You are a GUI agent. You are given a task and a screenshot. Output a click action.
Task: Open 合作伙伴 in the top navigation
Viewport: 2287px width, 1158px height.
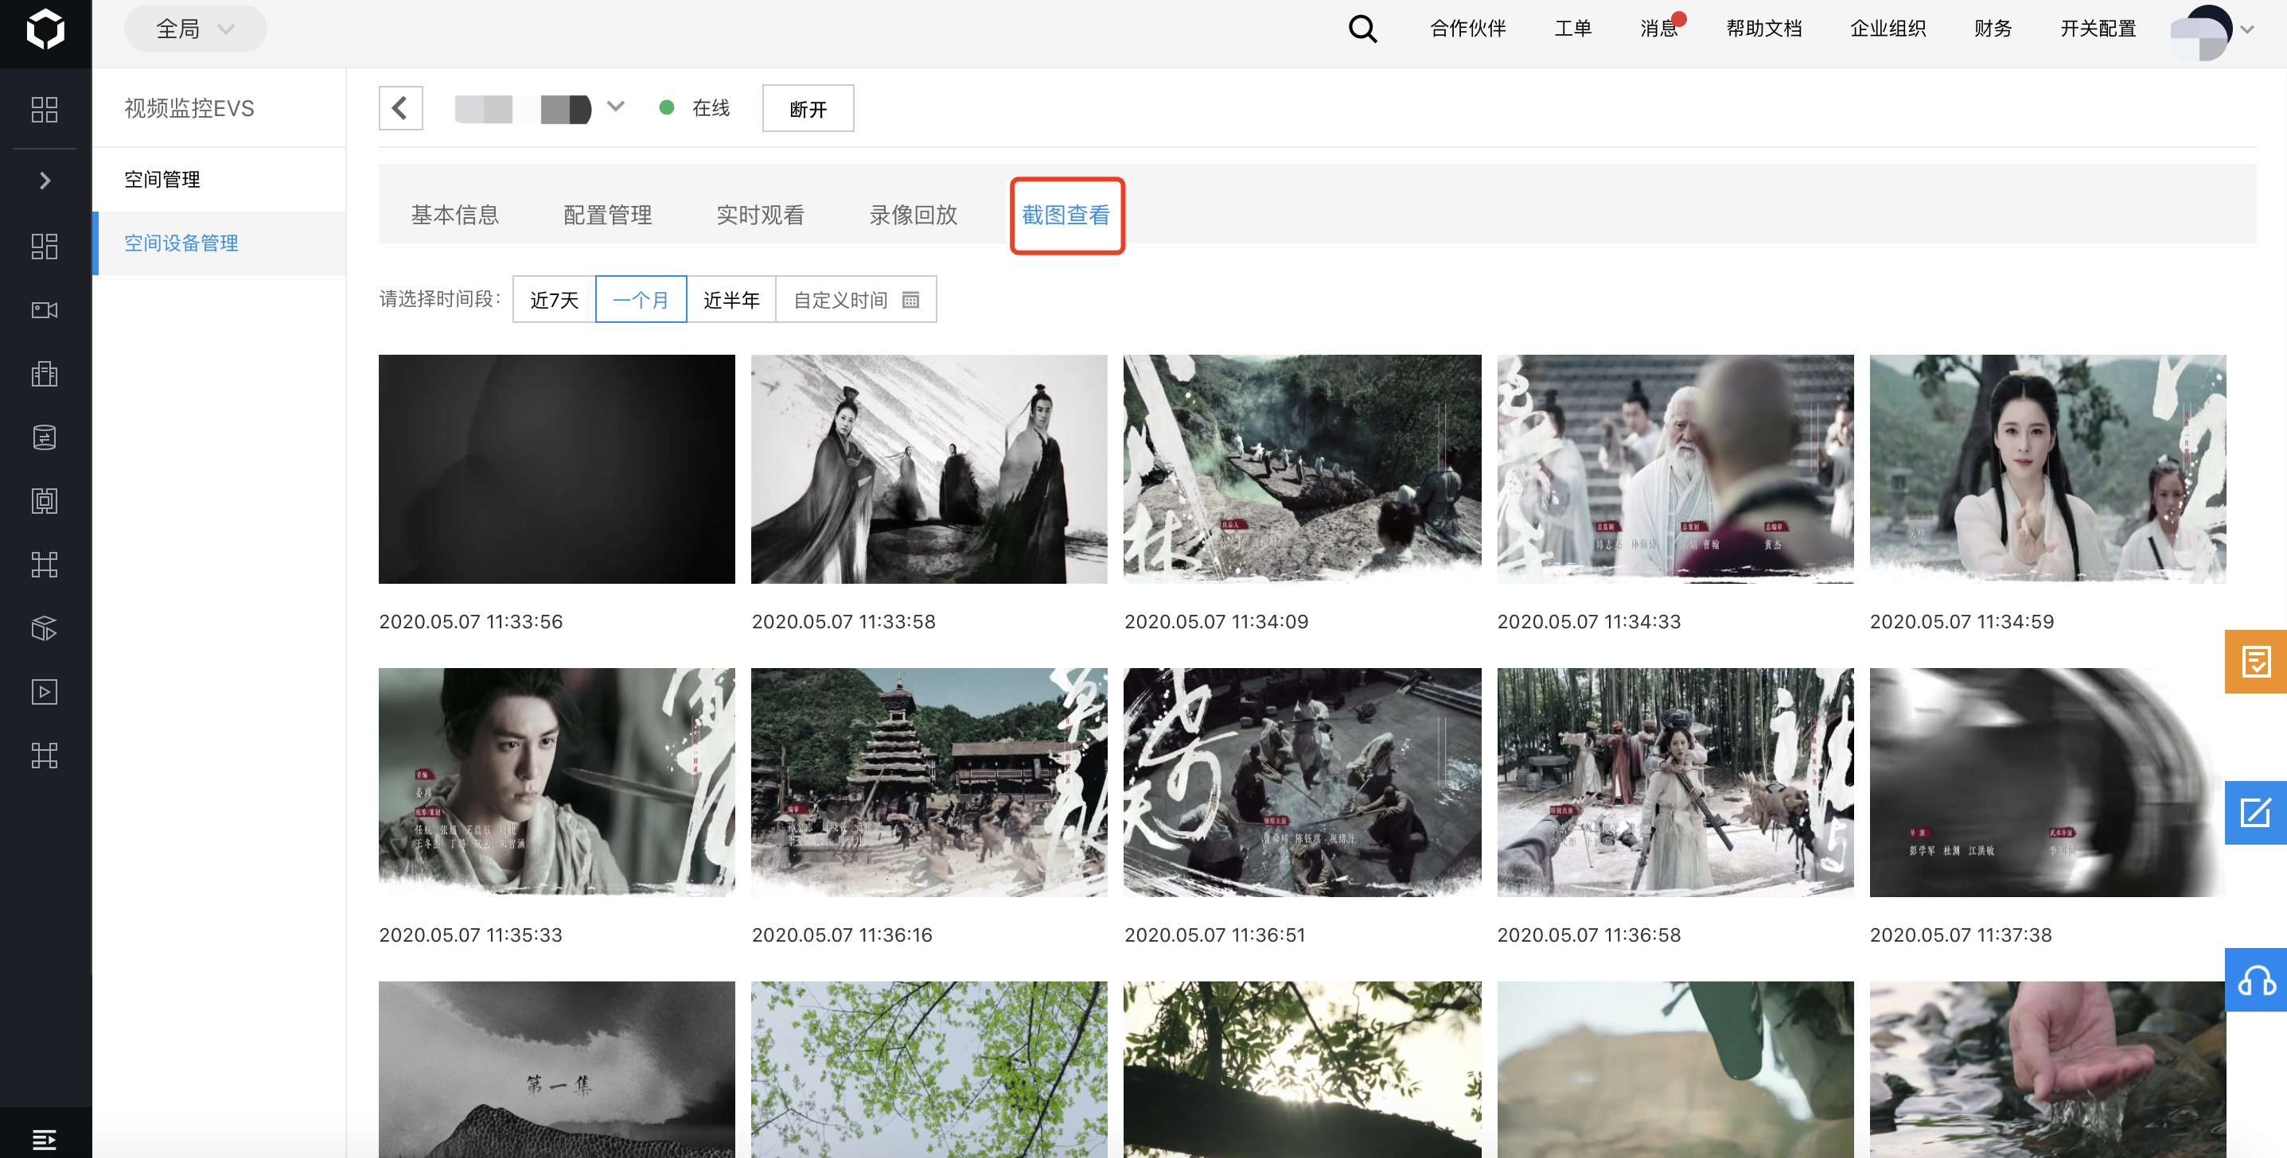point(1467,29)
